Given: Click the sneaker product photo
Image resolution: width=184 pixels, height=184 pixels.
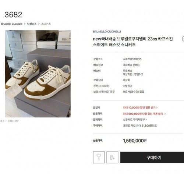Looking at the screenshot, I should (x=38, y=74).
